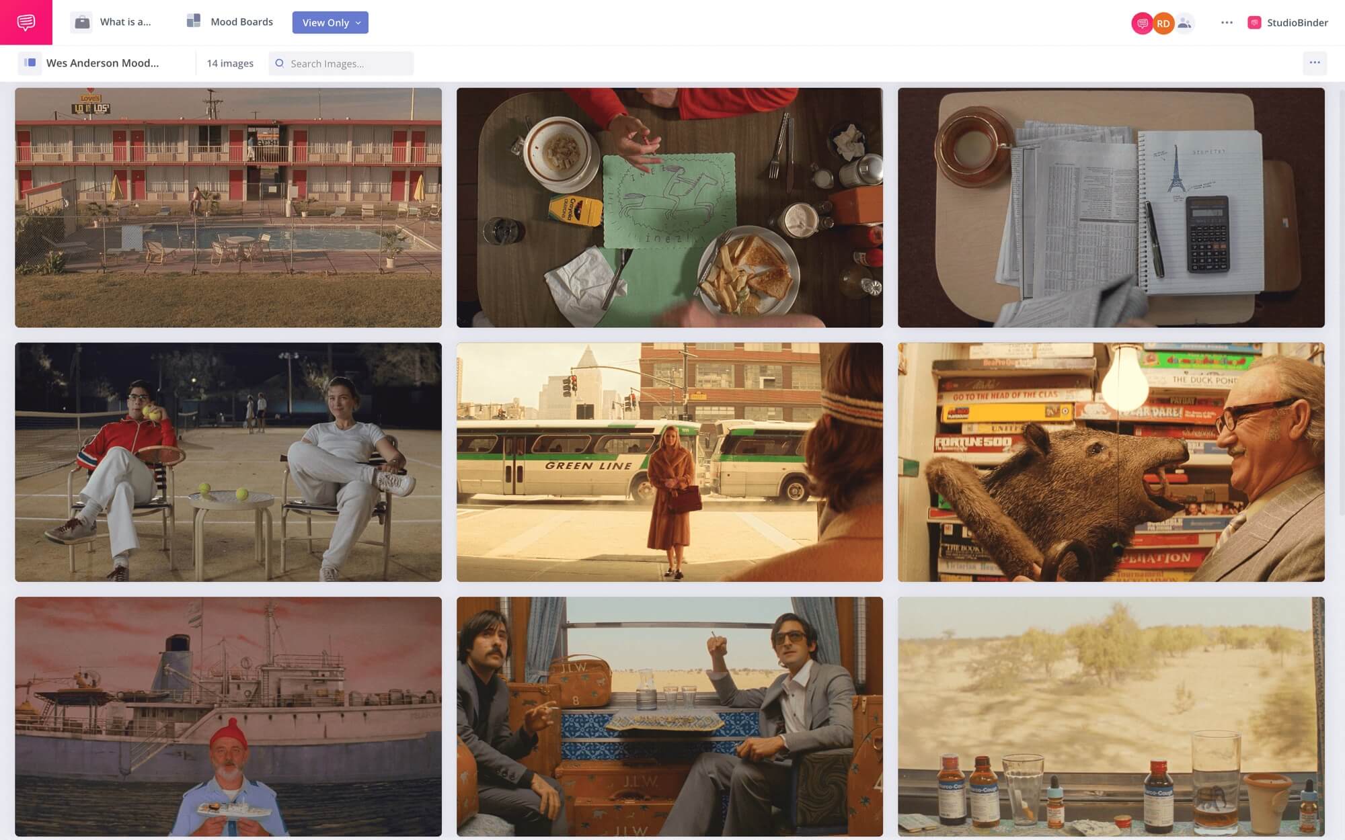
Task: Focus the Search Images field
Action: 341,63
